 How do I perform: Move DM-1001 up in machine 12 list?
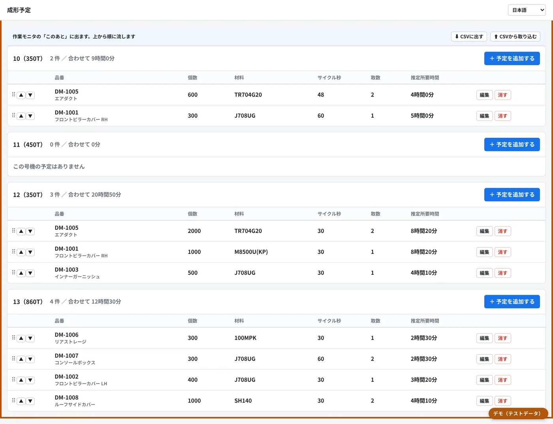(21, 252)
